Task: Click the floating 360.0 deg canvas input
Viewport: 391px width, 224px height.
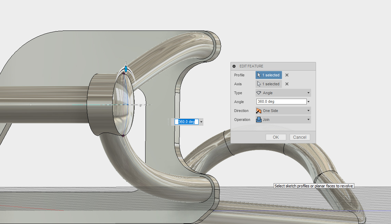Action: tap(187, 122)
